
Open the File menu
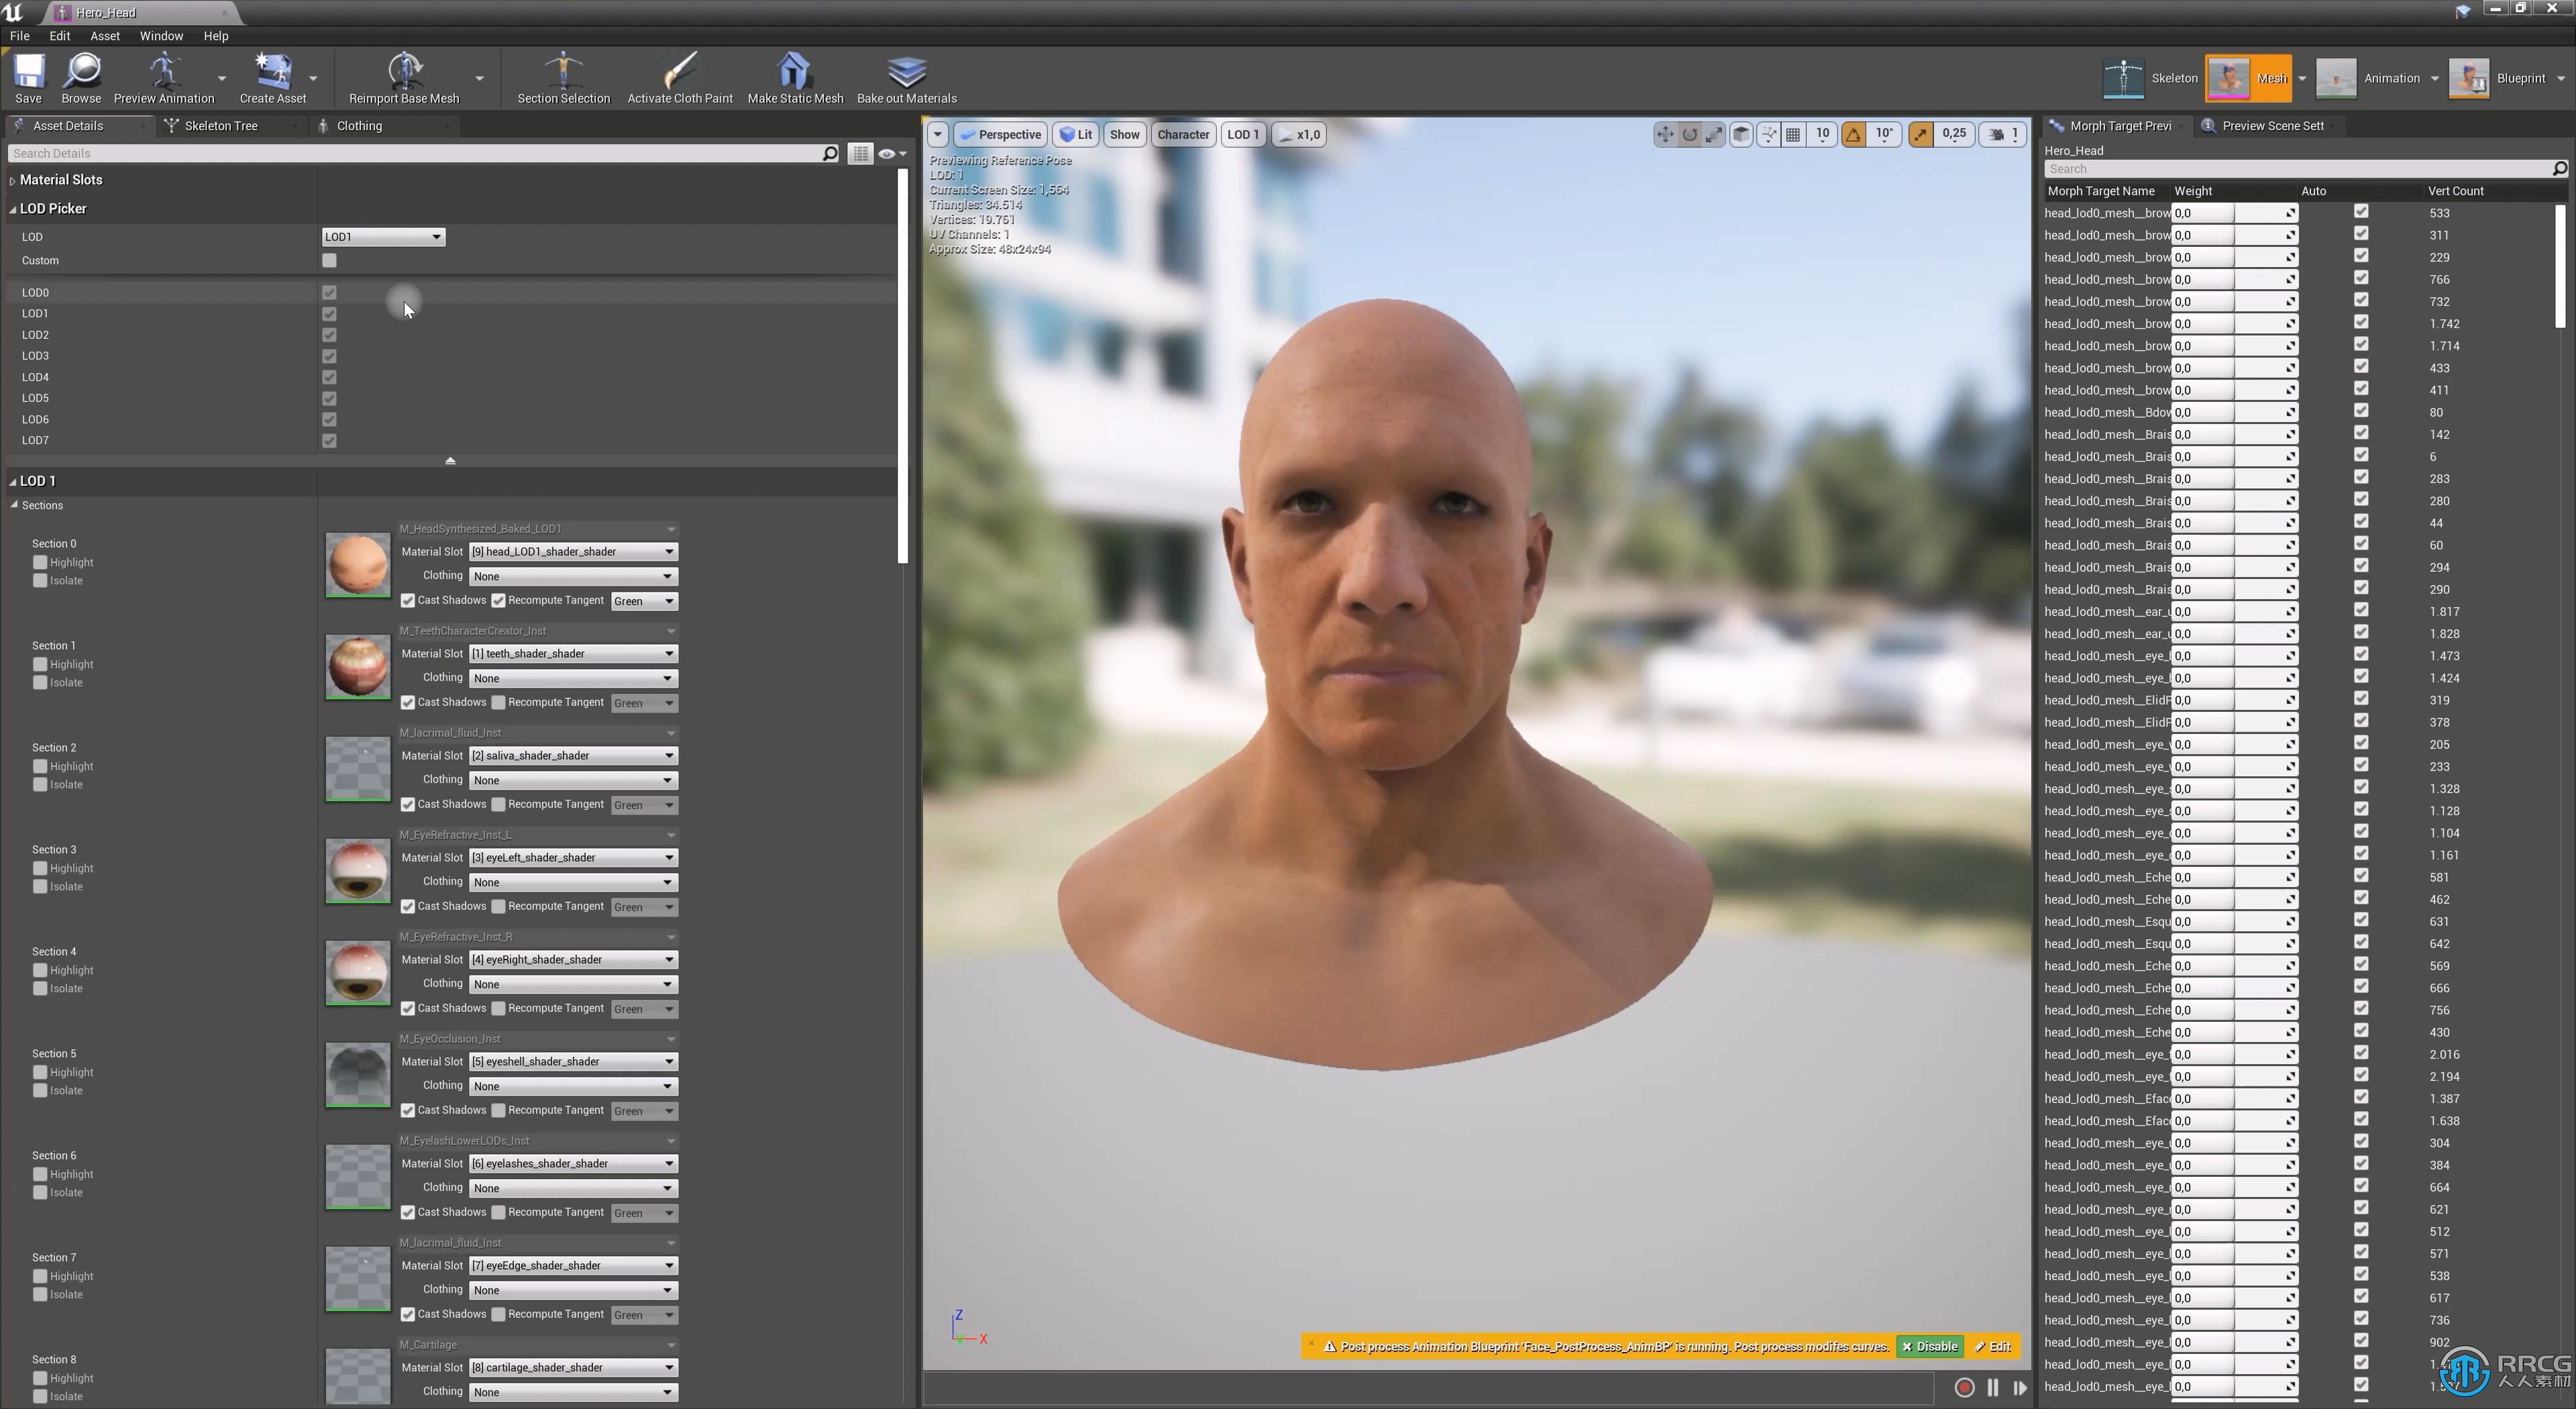click(x=19, y=36)
